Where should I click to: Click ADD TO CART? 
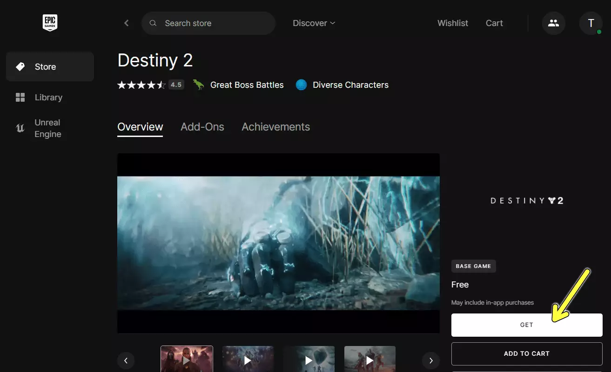526,353
